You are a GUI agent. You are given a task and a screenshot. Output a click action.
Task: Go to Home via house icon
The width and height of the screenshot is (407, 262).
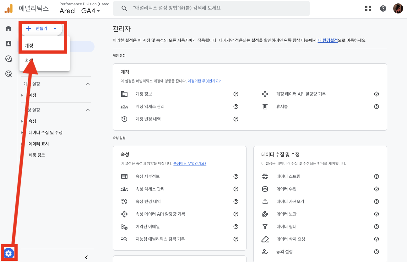[8, 29]
